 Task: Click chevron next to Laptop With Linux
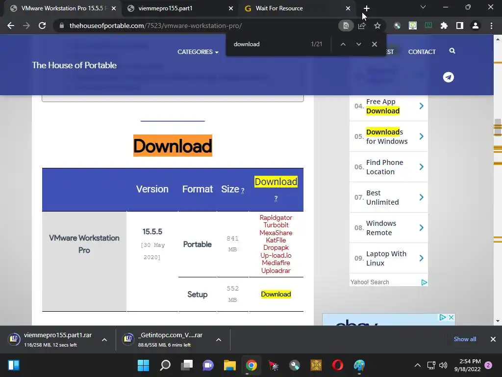(x=421, y=258)
